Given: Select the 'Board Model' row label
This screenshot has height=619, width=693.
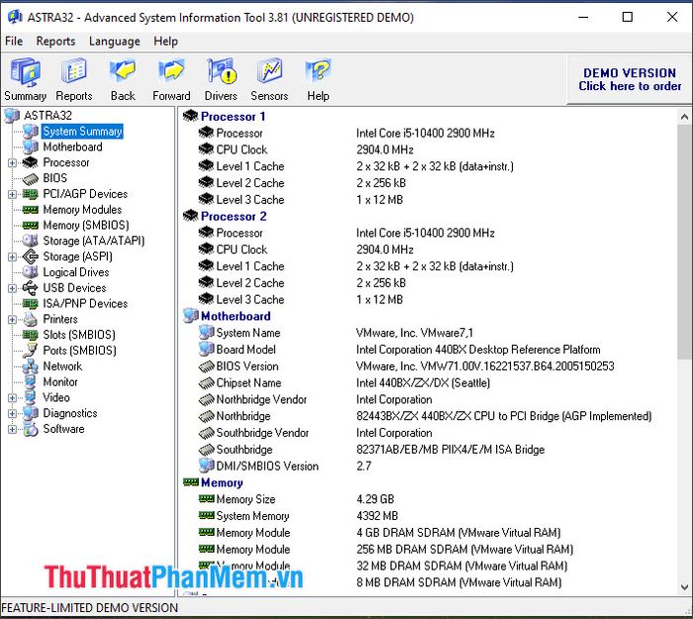Looking at the screenshot, I should coord(246,350).
